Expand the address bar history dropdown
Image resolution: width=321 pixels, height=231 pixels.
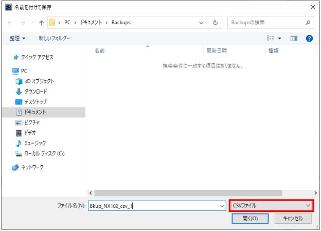coord(201,23)
